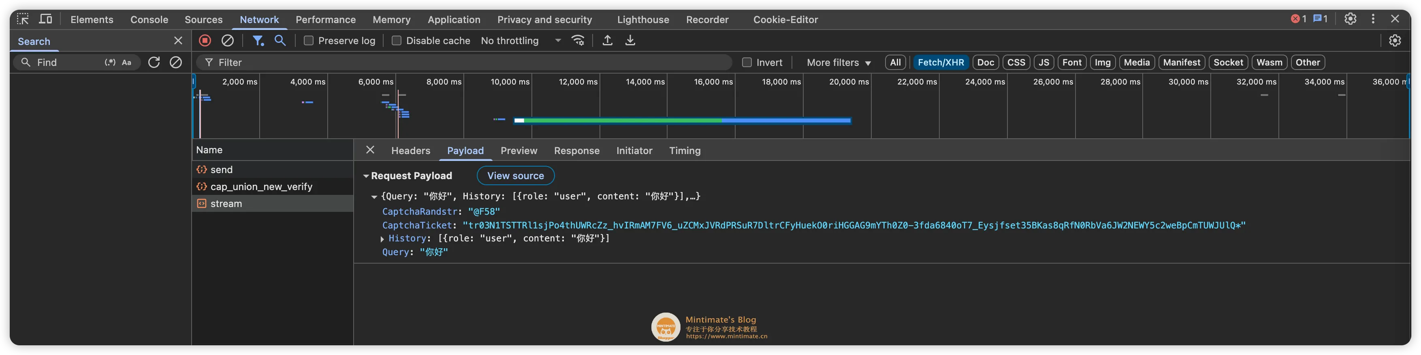Image resolution: width=1421 pixels, height=355 pixels.
Task: Click the Name column header
Action: pos(273,150)
